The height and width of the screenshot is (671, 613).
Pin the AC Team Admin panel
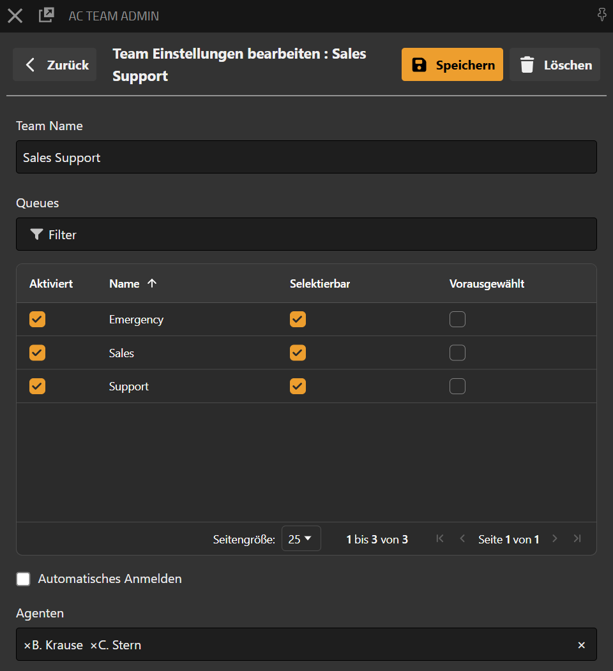(x=601, y=15)
